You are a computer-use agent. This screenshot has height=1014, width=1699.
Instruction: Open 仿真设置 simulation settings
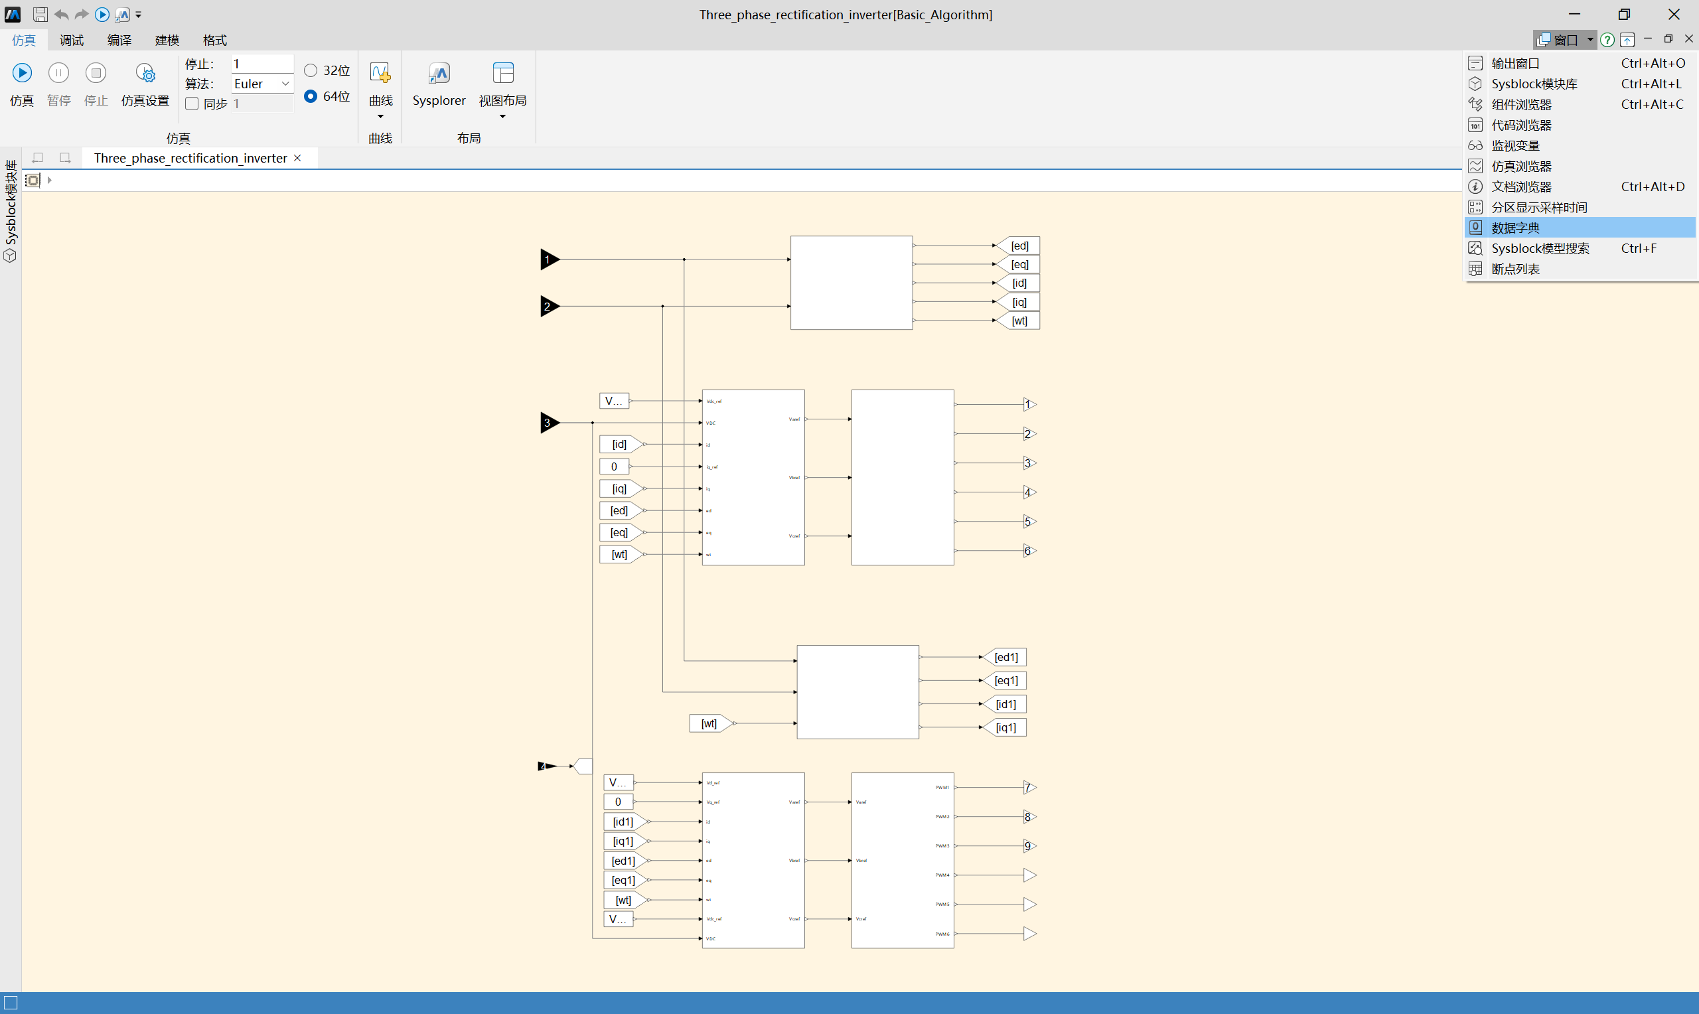(x=145, y=73)
